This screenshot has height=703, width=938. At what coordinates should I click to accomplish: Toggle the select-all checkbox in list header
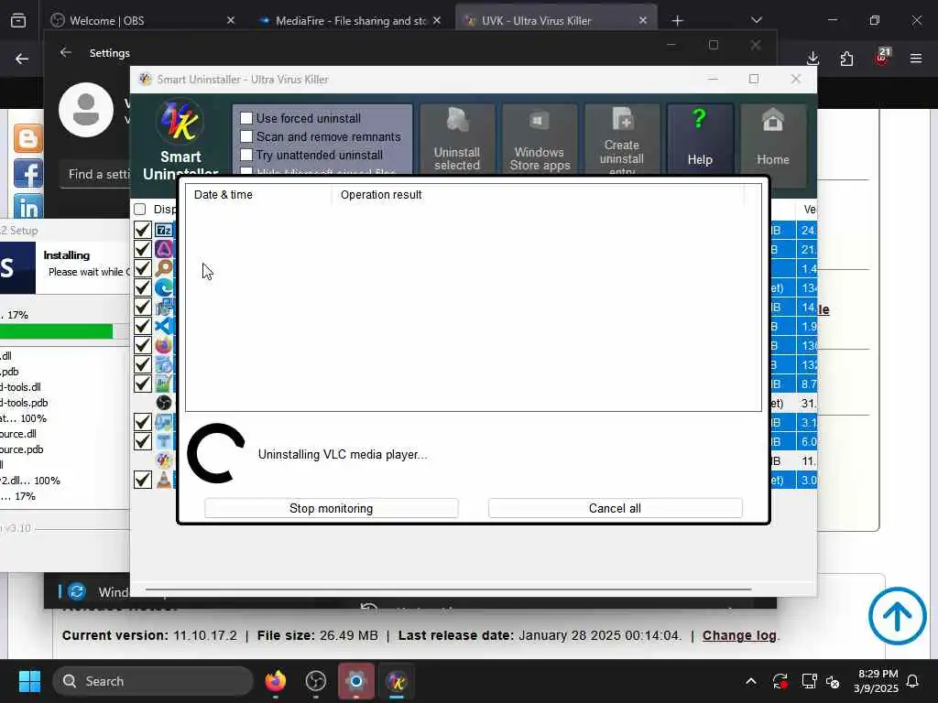pyautogui.click(x=140, y=210)
